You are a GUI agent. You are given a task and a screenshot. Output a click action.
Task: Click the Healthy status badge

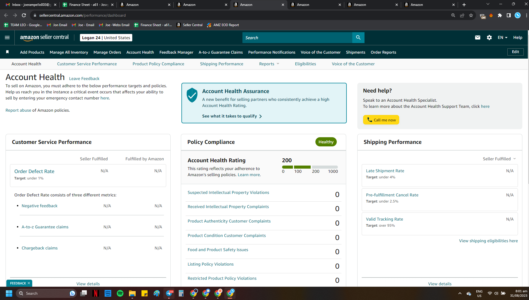click(x=326, y=142)
